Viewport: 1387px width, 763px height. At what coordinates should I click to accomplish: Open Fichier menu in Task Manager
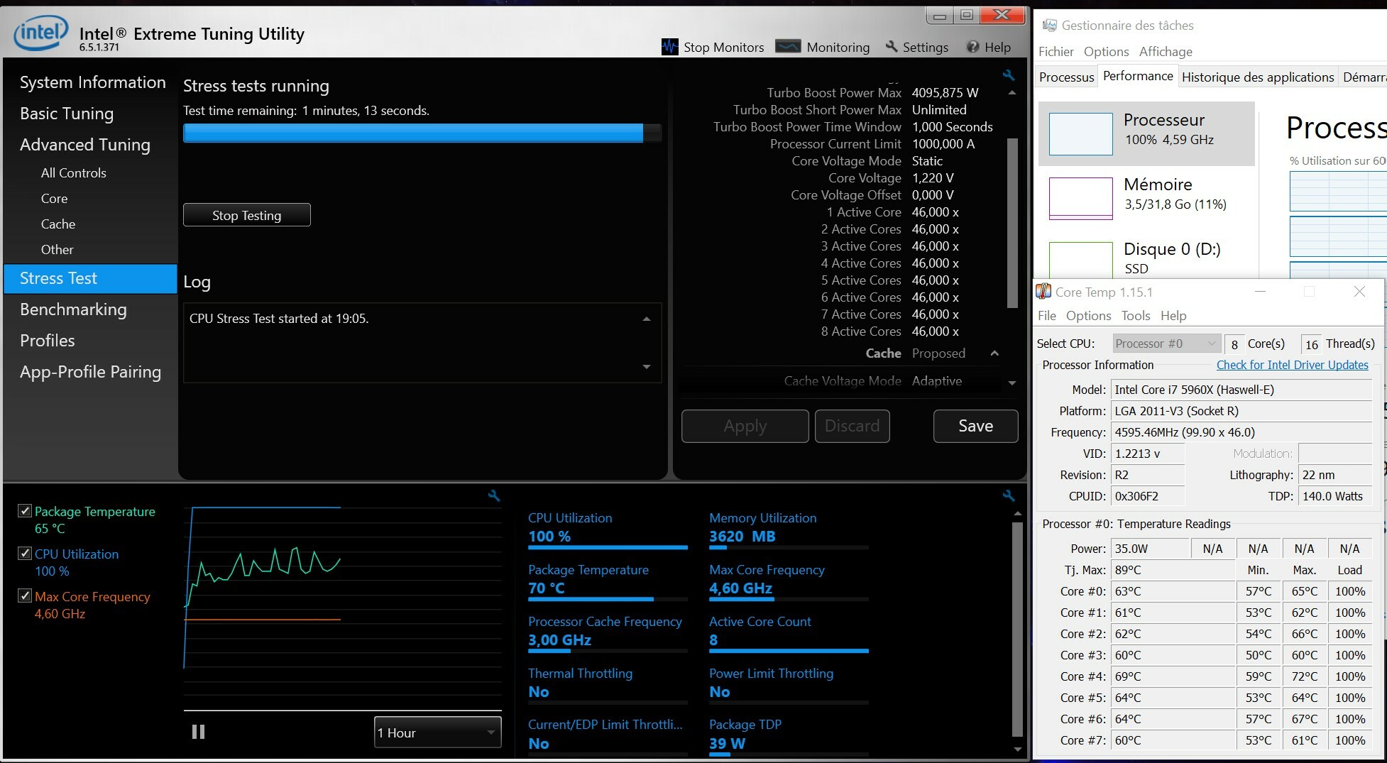[x=1056, y=52]
